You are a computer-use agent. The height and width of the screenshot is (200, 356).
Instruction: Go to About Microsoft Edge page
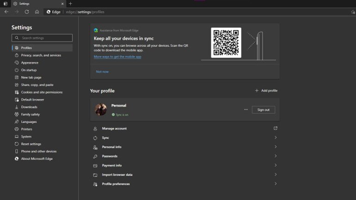coord(37,159)
